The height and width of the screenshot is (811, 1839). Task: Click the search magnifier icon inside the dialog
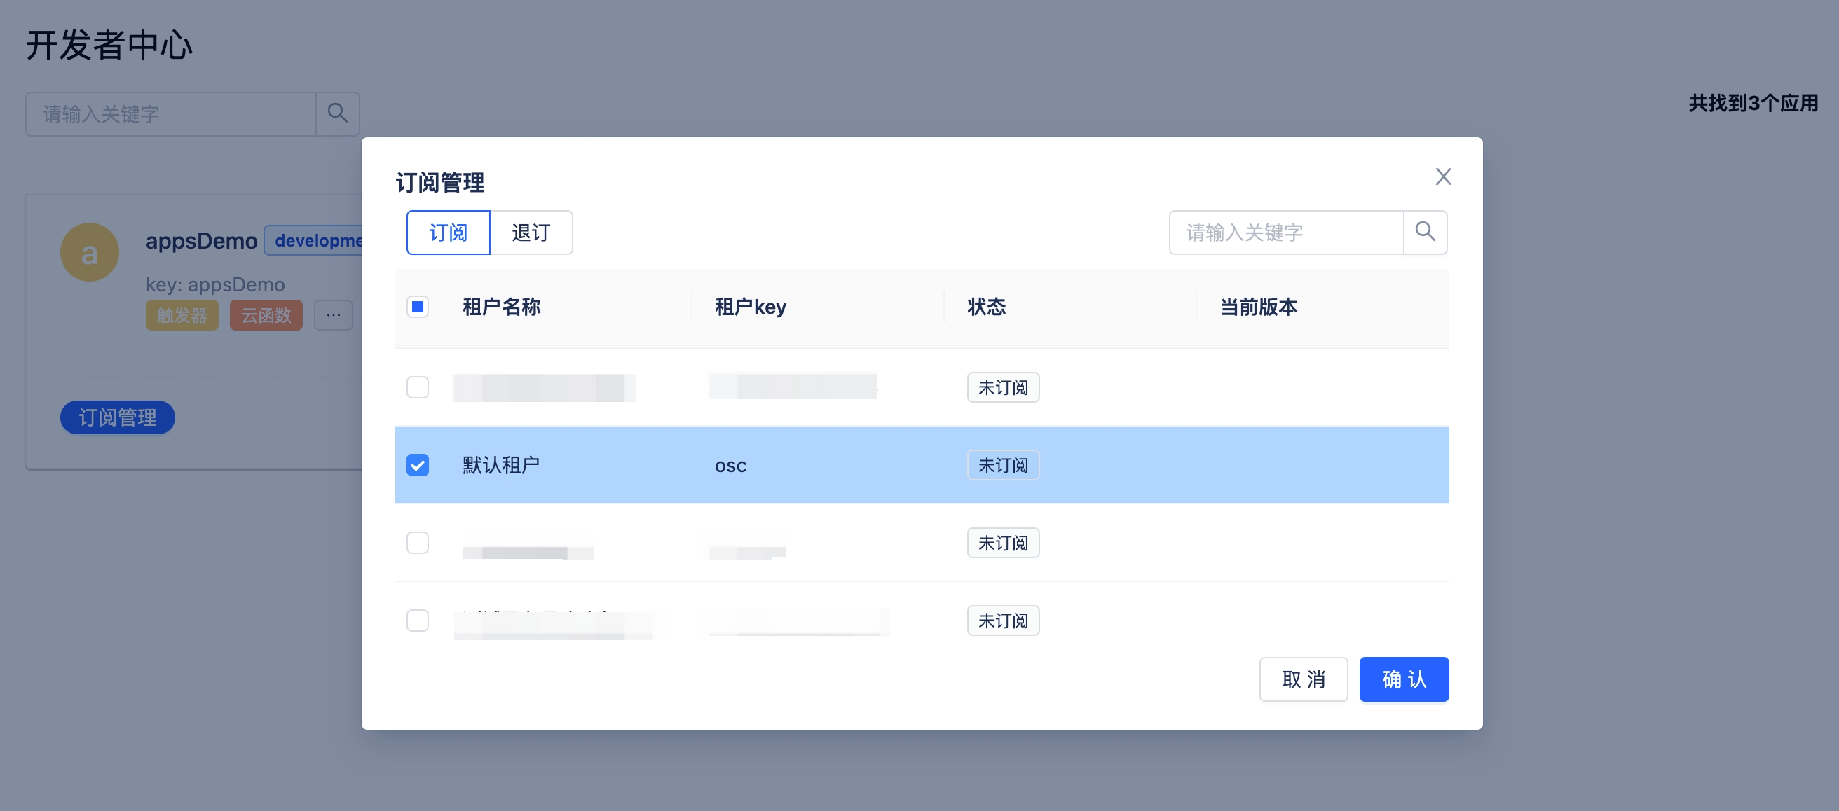[1425, 232]
